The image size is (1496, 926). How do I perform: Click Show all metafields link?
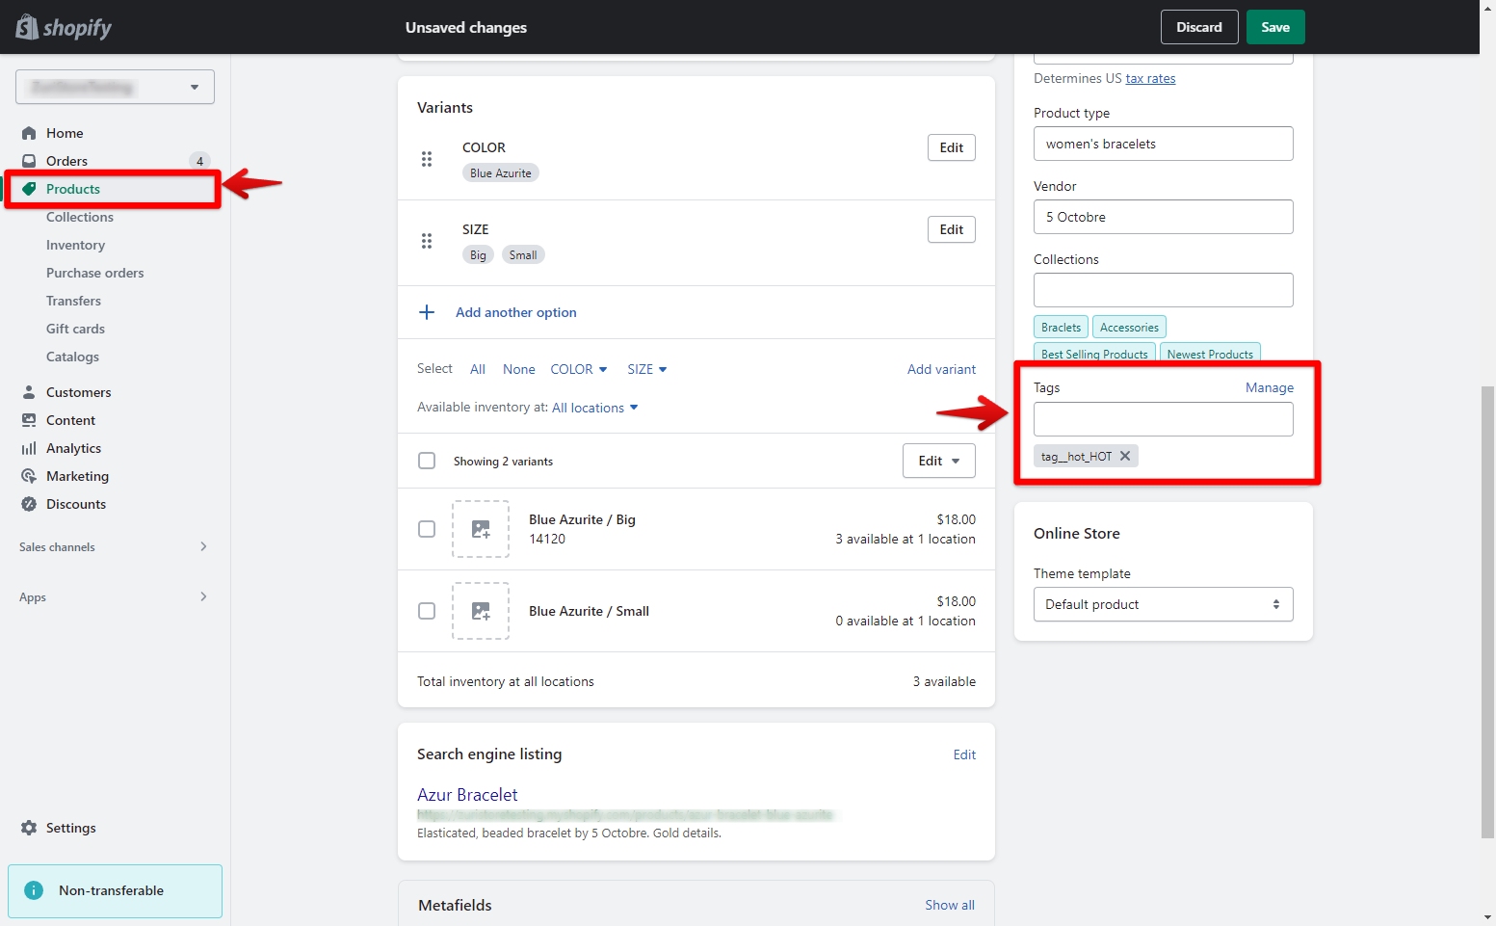coord(950,905)
